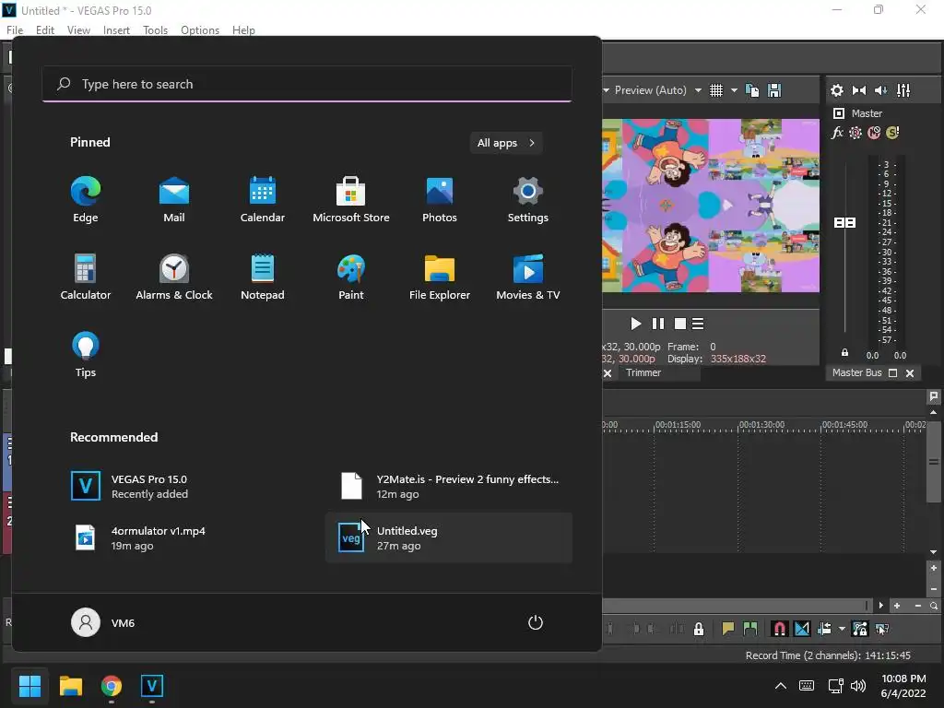Open recommended VEGAS Pro 15.0
Screen dimensions: 944x708
click(x=183, y=487)
